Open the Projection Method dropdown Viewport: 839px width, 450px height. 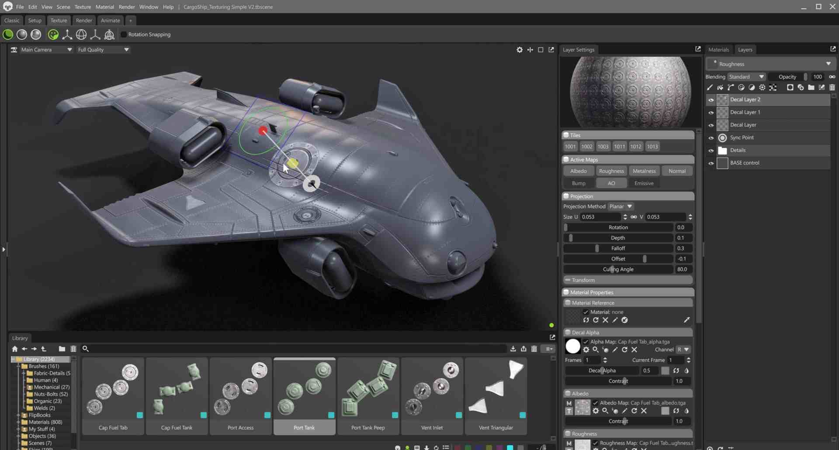coord(620,206)
